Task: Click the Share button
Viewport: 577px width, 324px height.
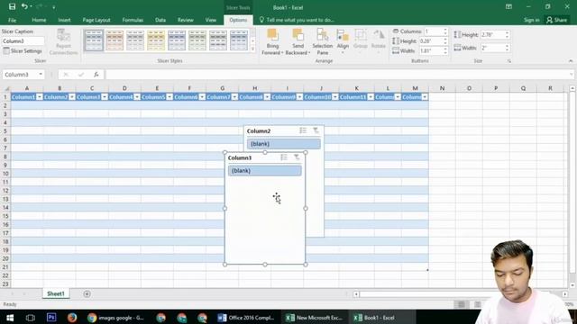Action: pos(557,20)
